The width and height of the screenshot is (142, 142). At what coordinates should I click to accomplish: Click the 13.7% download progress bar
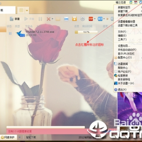86,32
